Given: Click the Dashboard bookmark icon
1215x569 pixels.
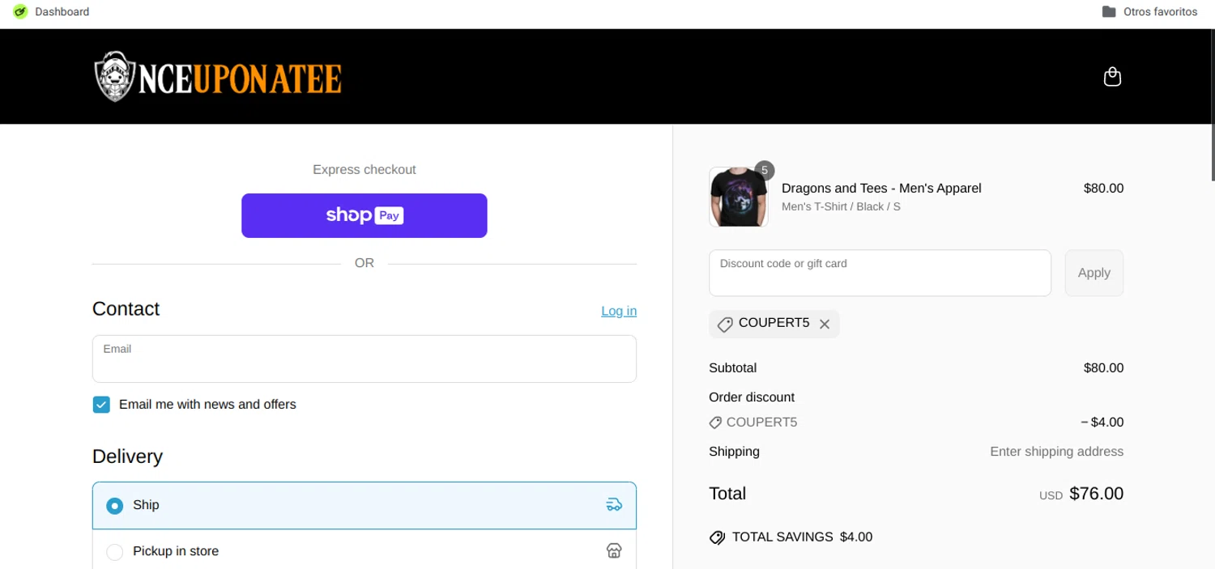Looking at the screenshot, I should click(x=20, y=12).
